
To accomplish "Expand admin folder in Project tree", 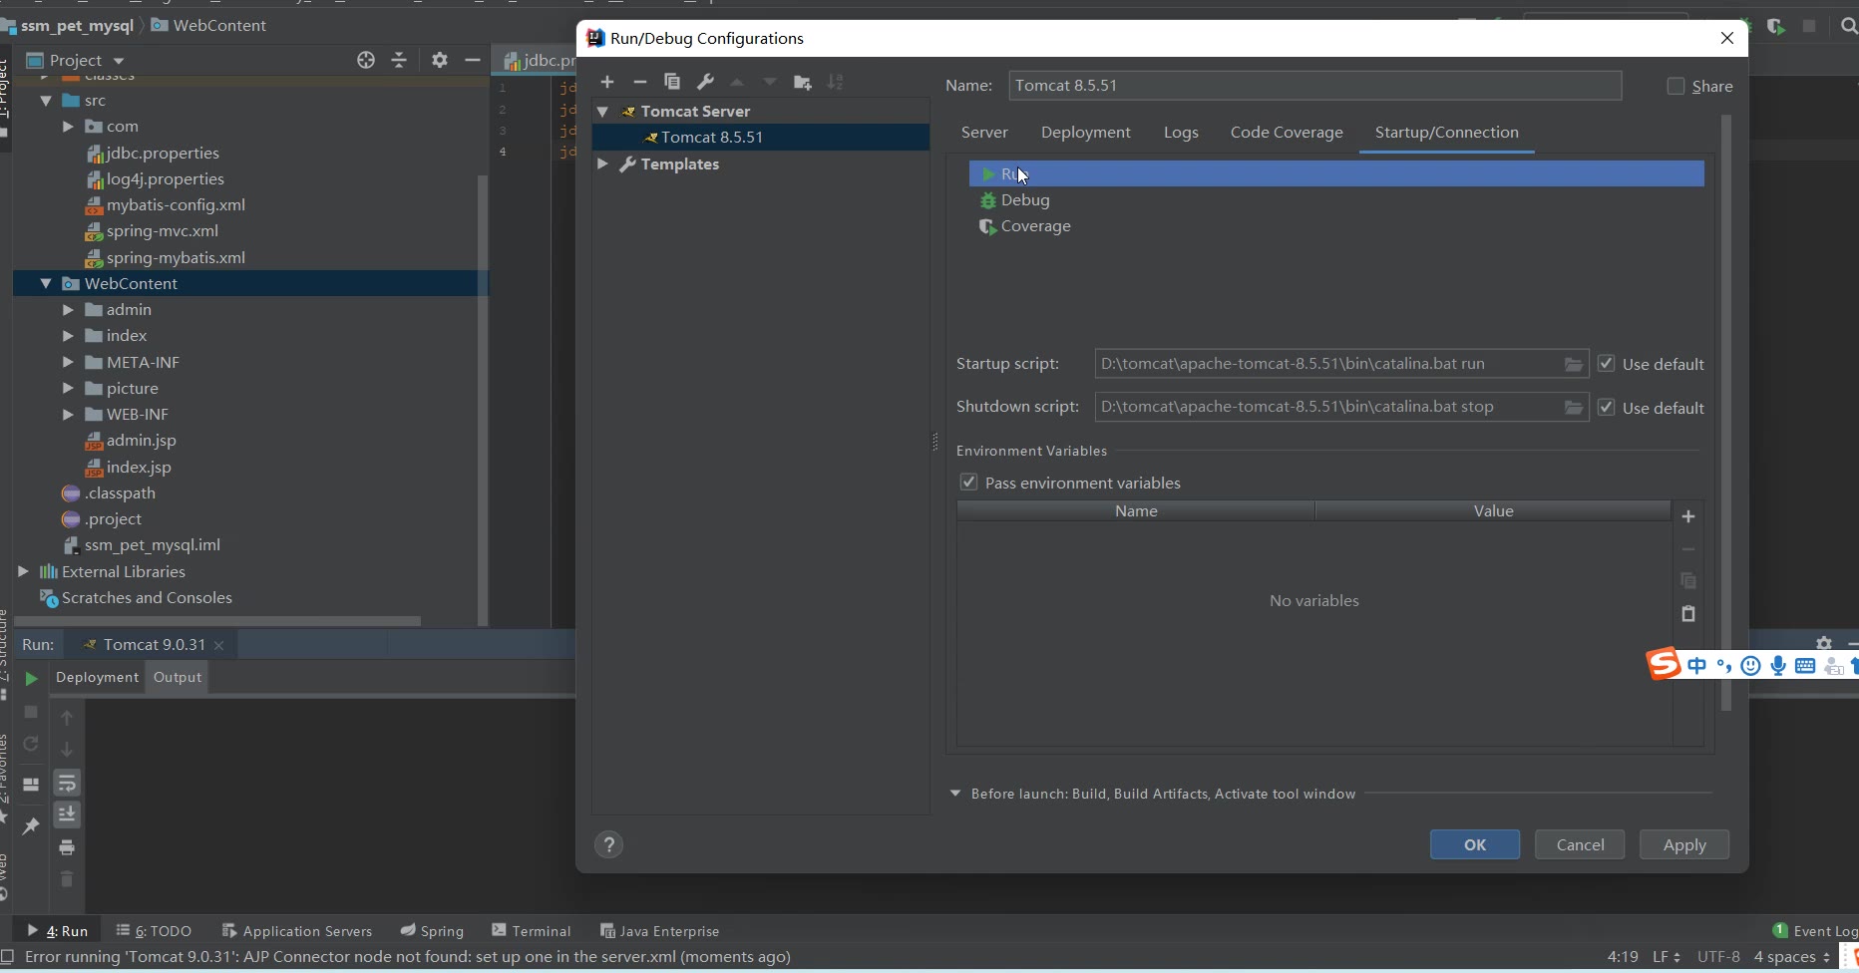I will (68, 310).
